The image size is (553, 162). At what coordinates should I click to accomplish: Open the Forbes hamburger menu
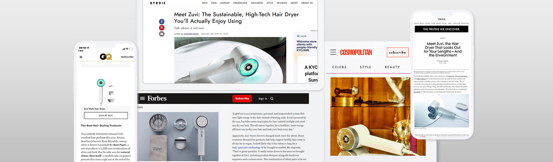pos(142,98)
